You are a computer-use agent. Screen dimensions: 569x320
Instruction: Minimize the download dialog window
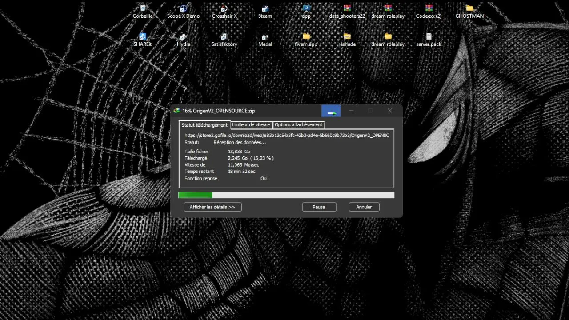point(351,111)
